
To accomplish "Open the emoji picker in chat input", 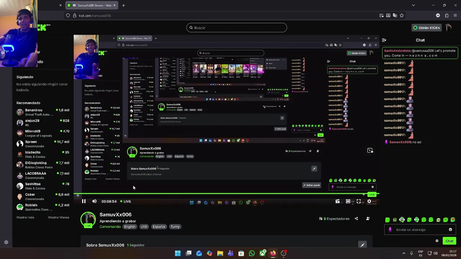I will (x=450, y=230).
